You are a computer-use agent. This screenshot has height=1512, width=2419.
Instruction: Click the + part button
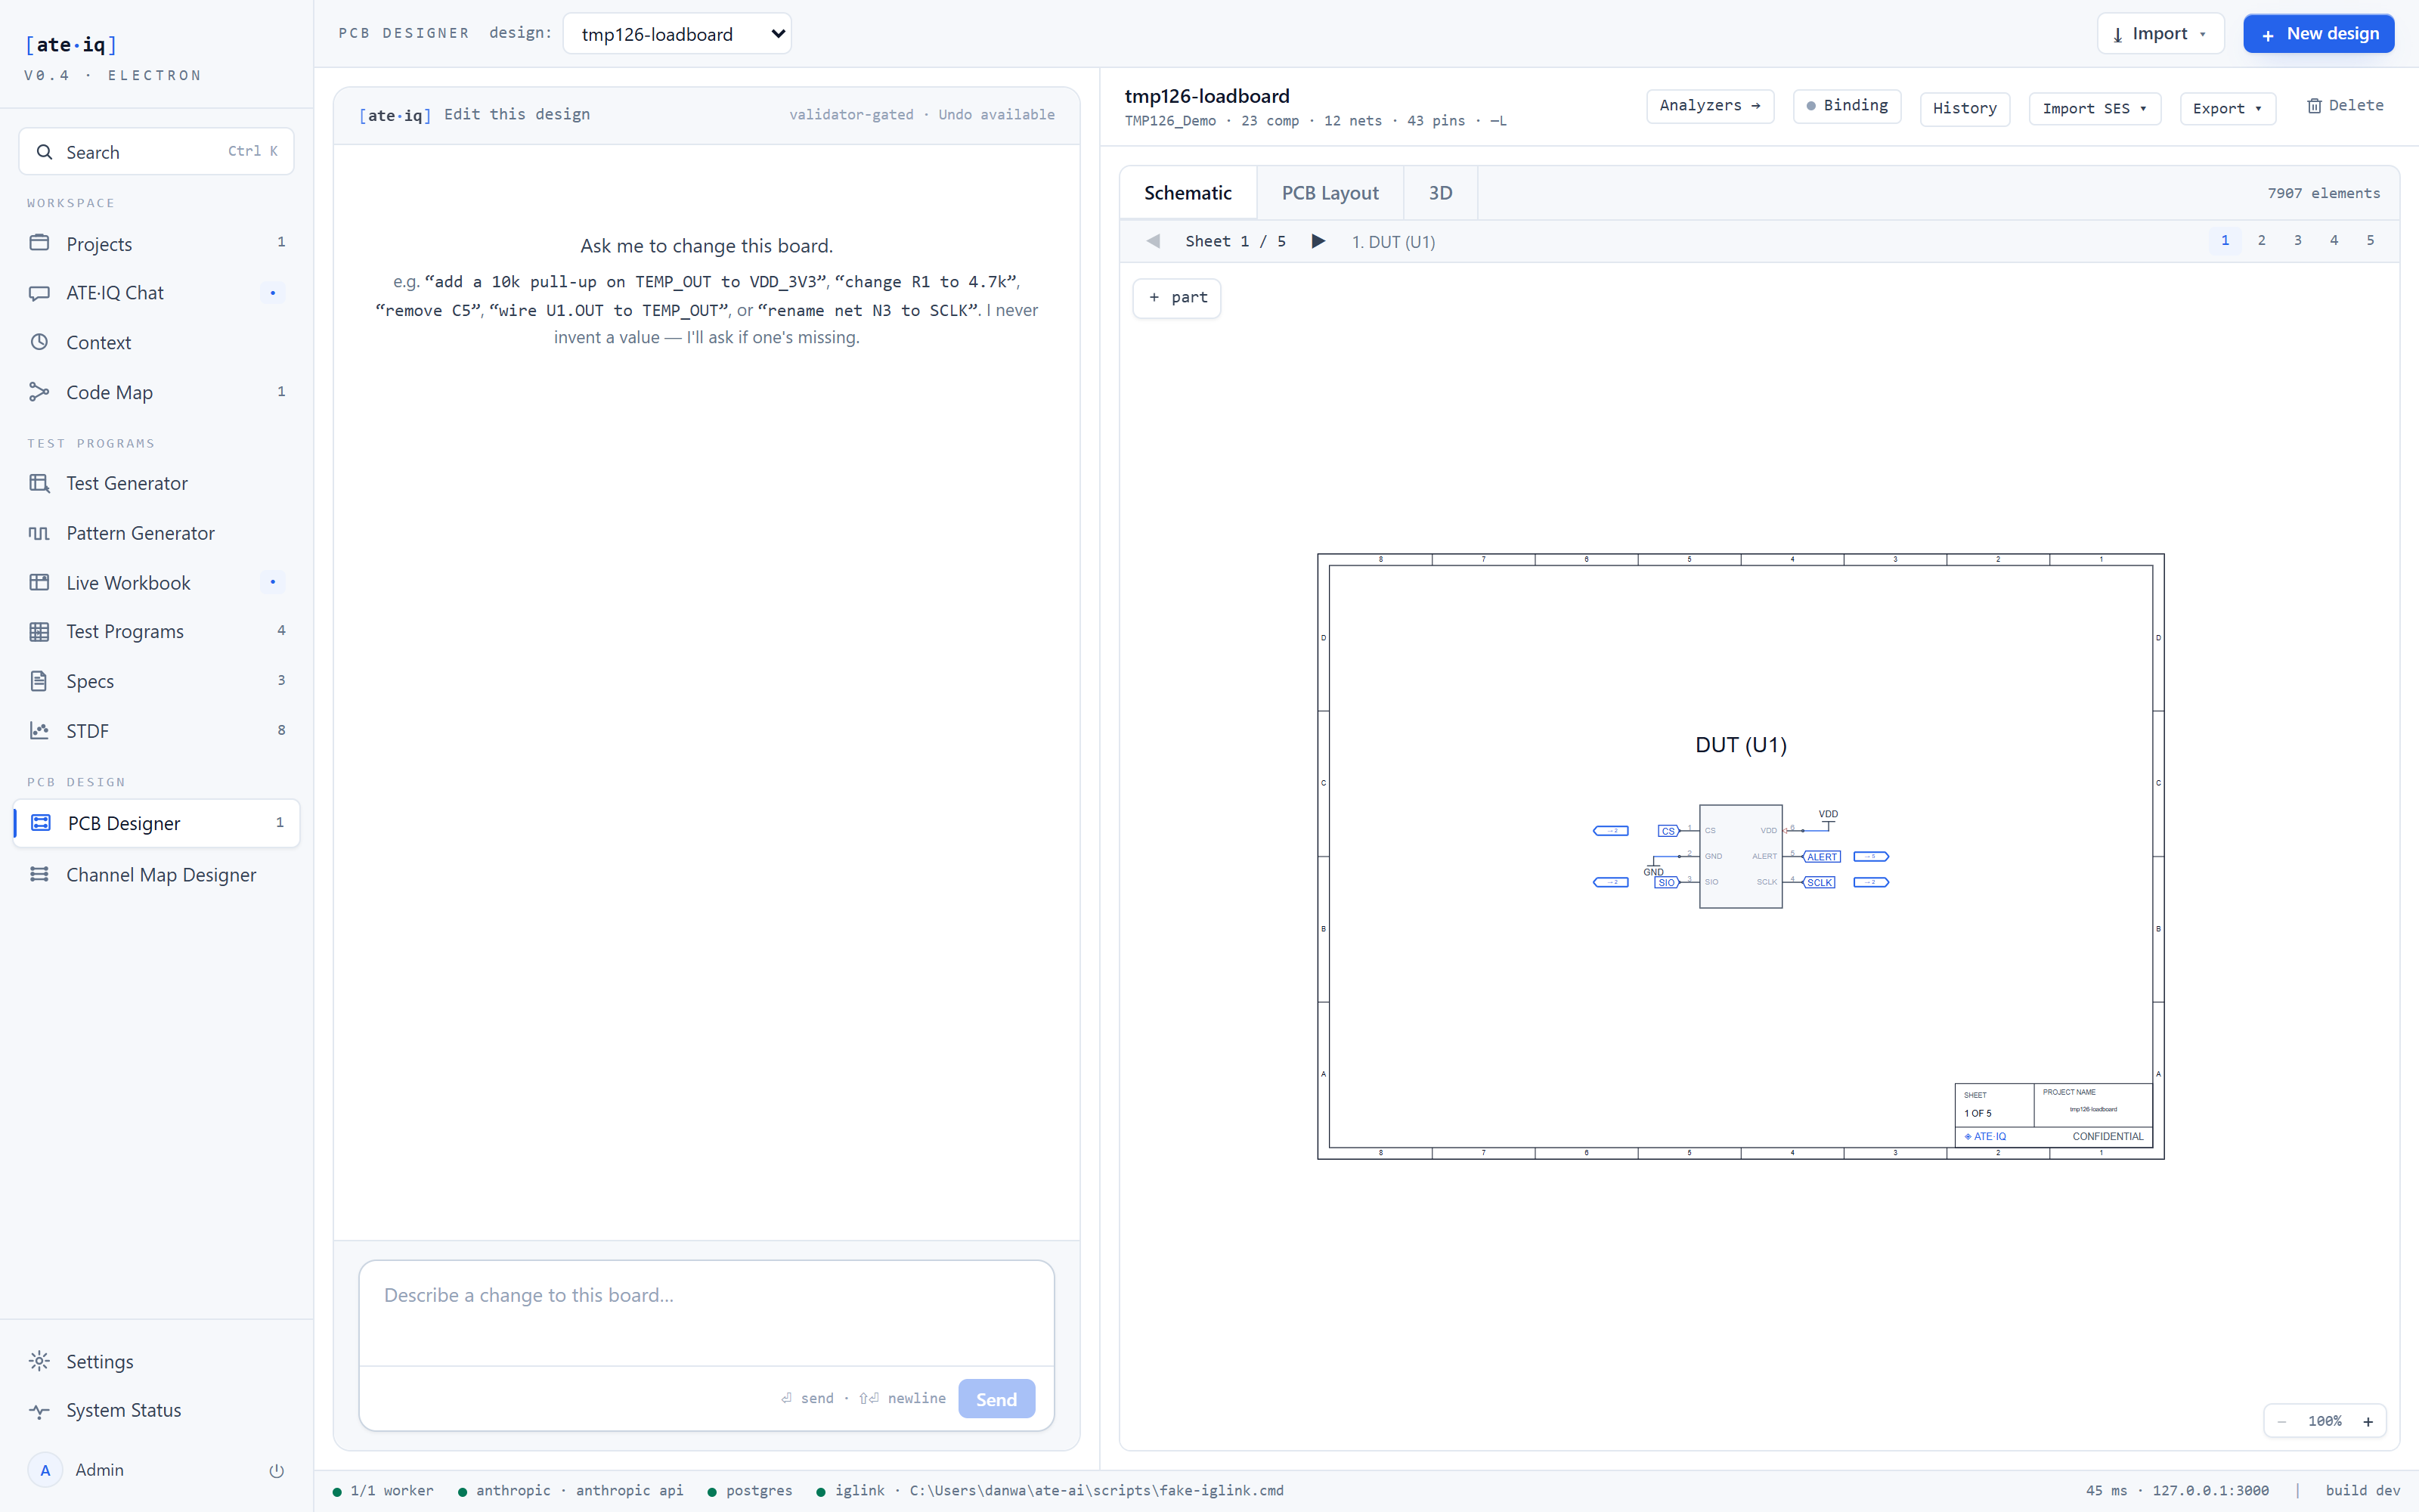pos(1176,298)
